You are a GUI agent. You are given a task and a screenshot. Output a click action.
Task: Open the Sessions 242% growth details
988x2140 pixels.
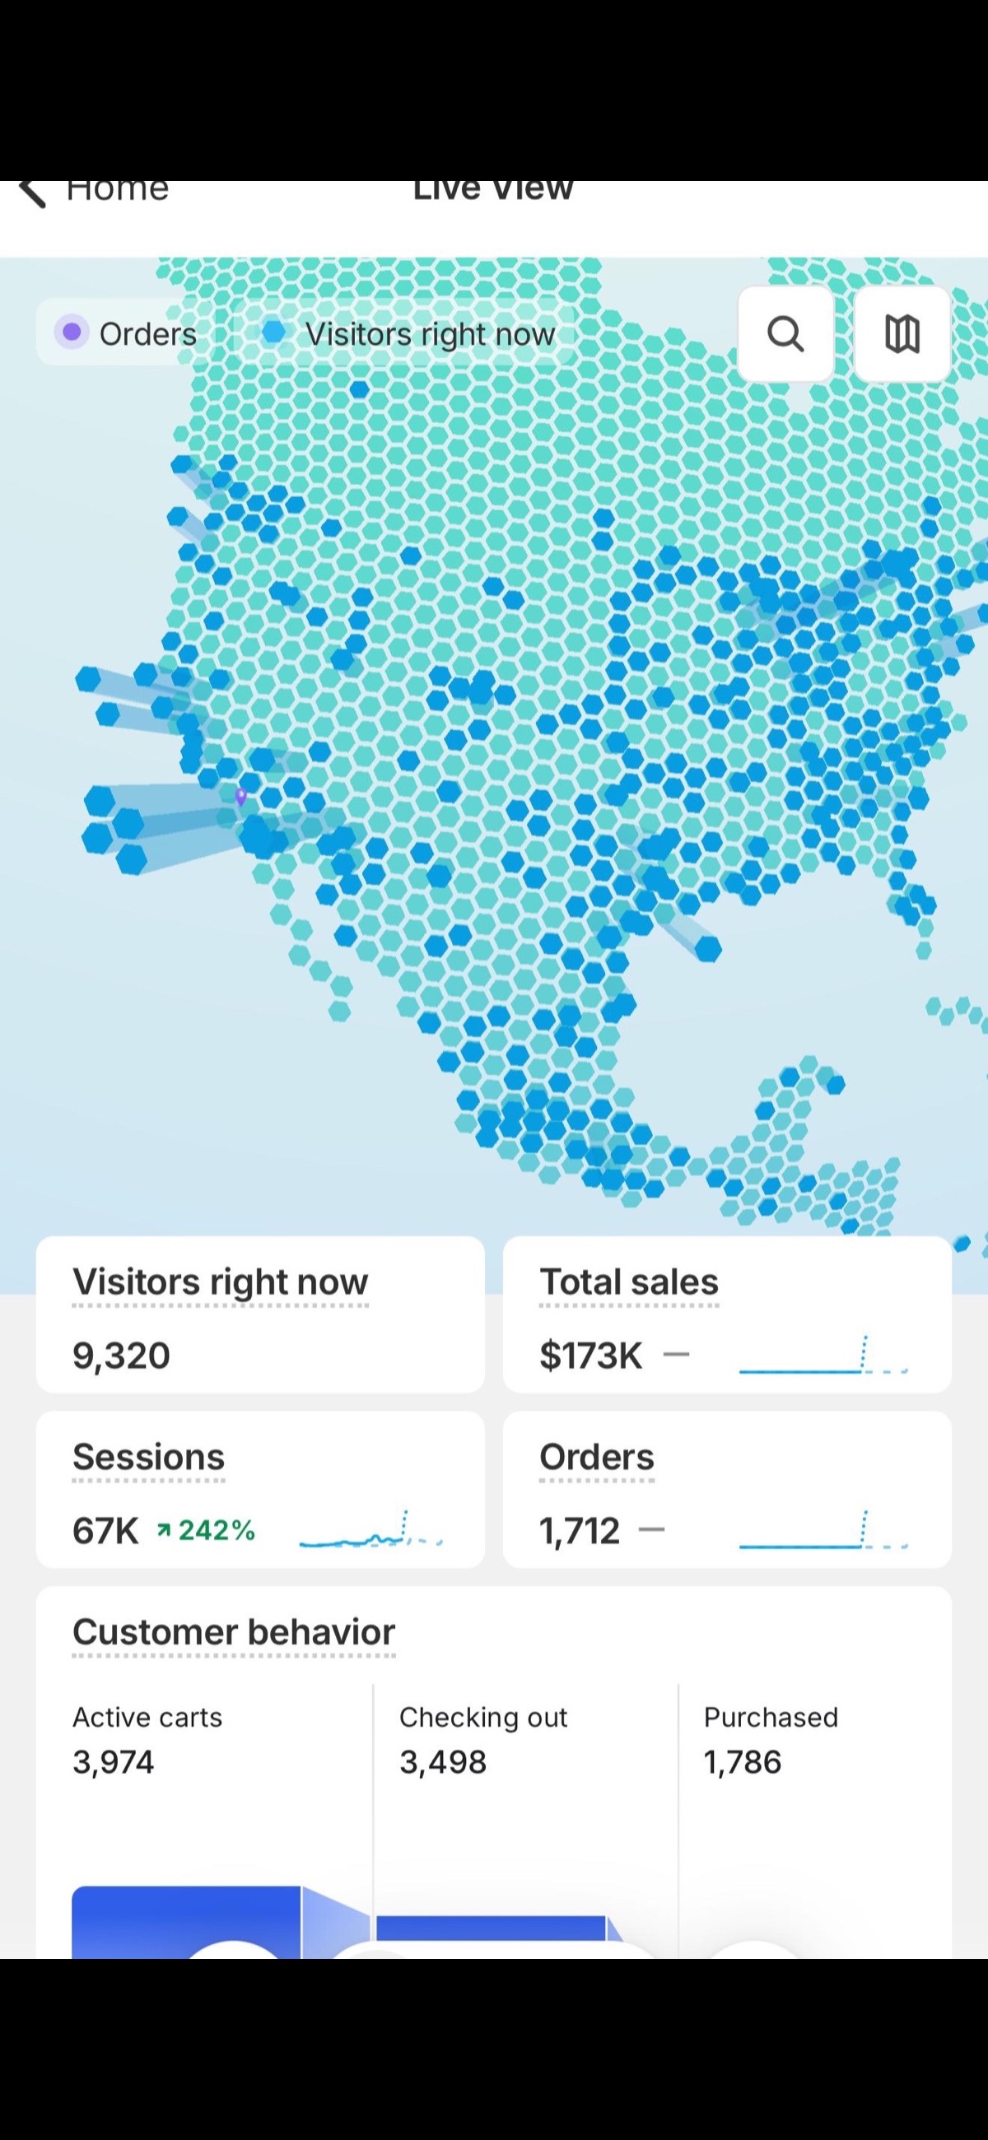205,1529
